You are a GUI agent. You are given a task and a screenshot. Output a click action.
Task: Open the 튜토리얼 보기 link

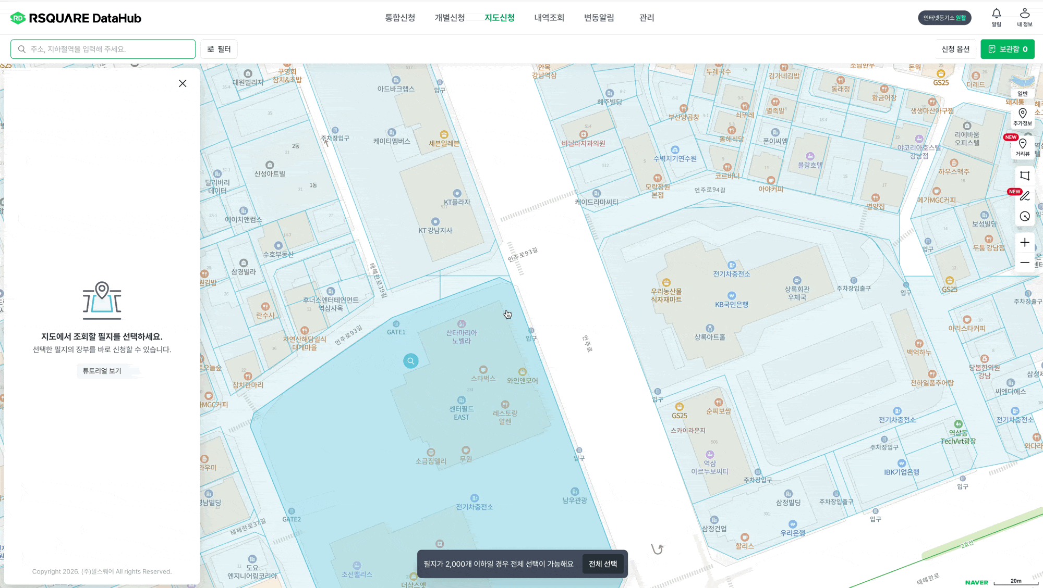click(102, 371)
